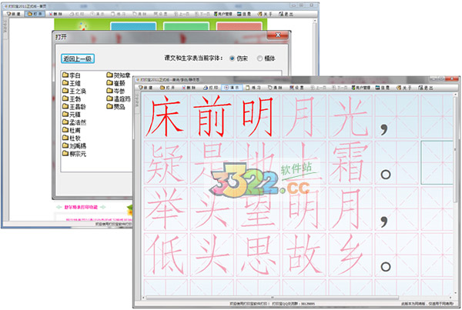This screenshot has height=310, width=462.
Task: Open the 李白 folder in the dialog
Action: click(x=72, y=75)
